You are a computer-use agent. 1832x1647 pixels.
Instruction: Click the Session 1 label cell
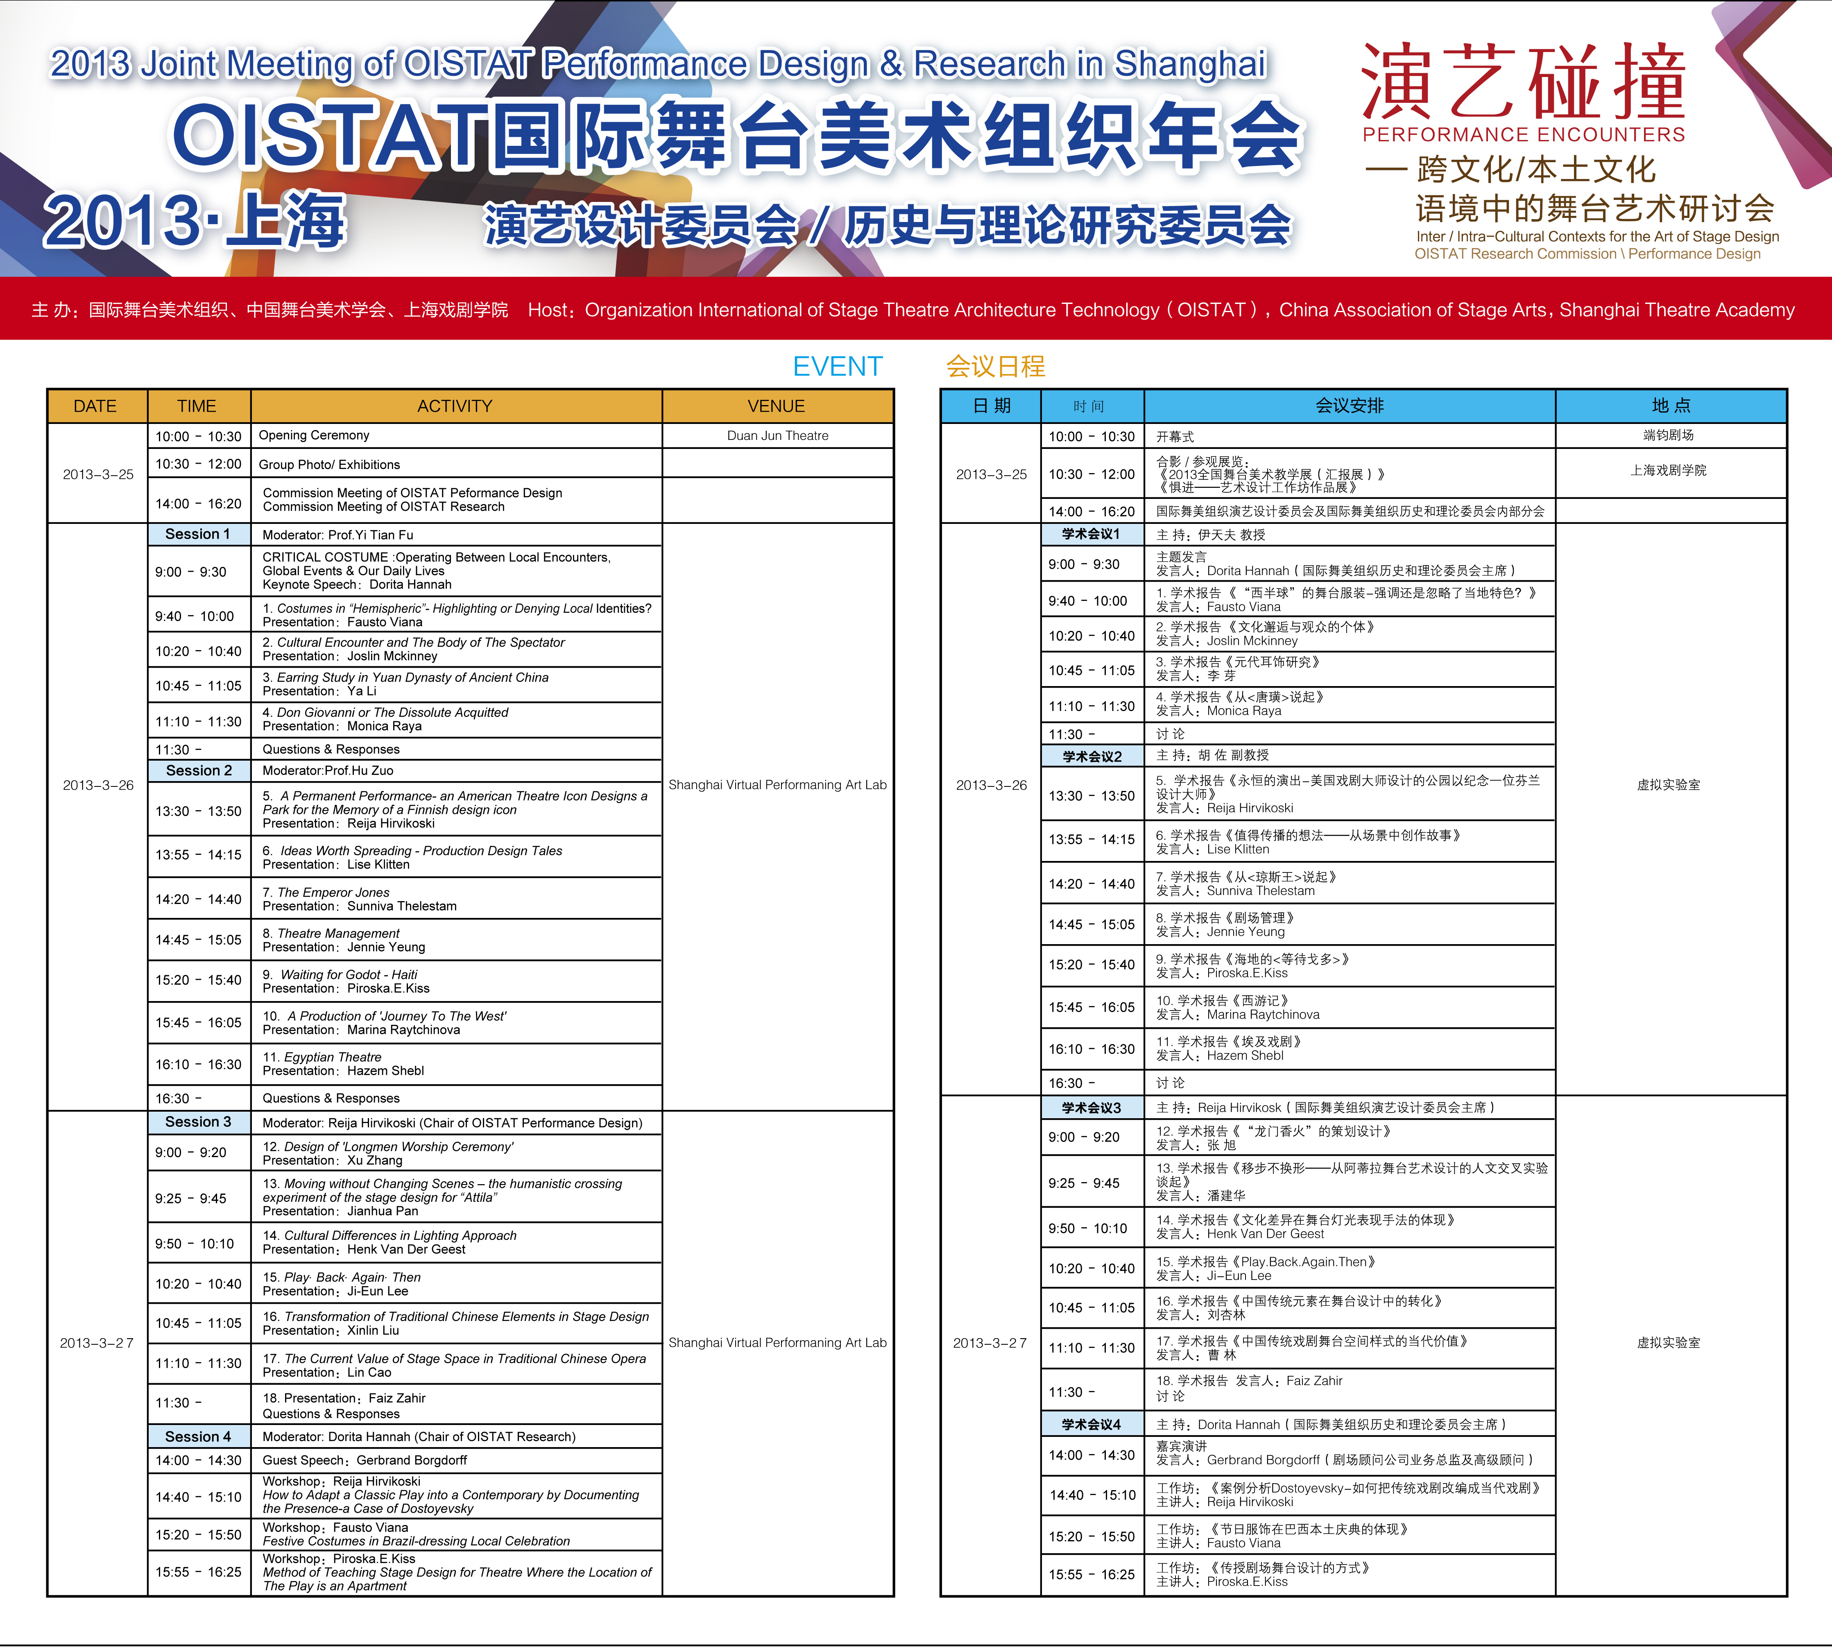click(198, 534)
